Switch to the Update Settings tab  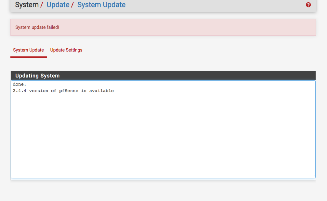click(x=66, y=50)
